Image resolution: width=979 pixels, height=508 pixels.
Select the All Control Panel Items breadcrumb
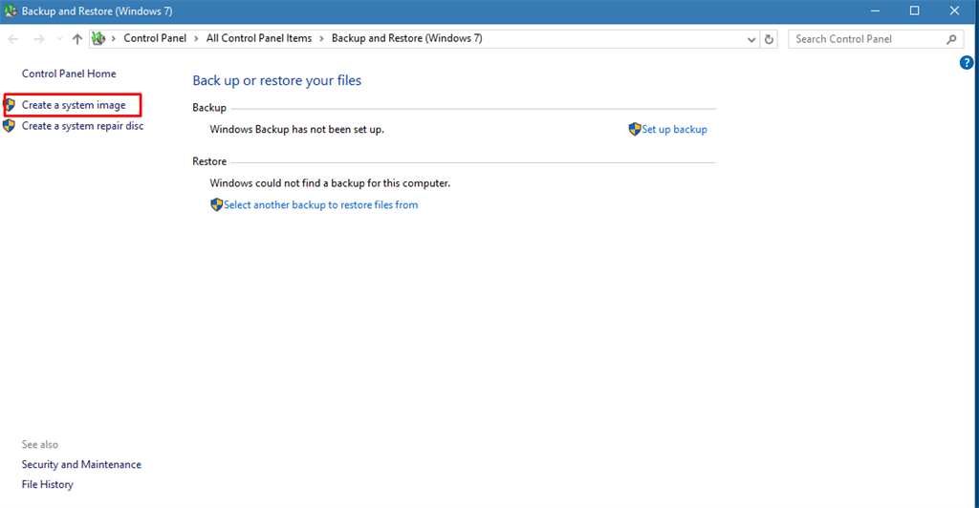(259, 38)
